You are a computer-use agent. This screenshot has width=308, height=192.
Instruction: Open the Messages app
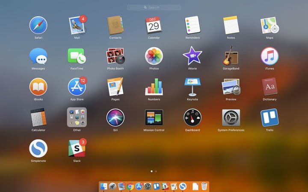coord(38,56)
